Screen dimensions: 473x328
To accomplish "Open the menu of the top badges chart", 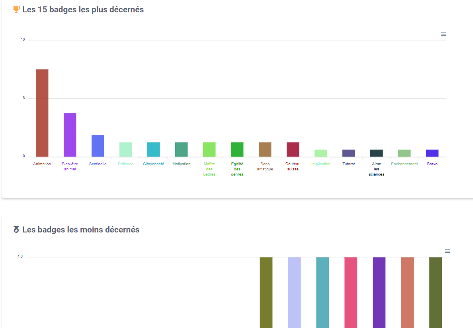I will point(444,34).
